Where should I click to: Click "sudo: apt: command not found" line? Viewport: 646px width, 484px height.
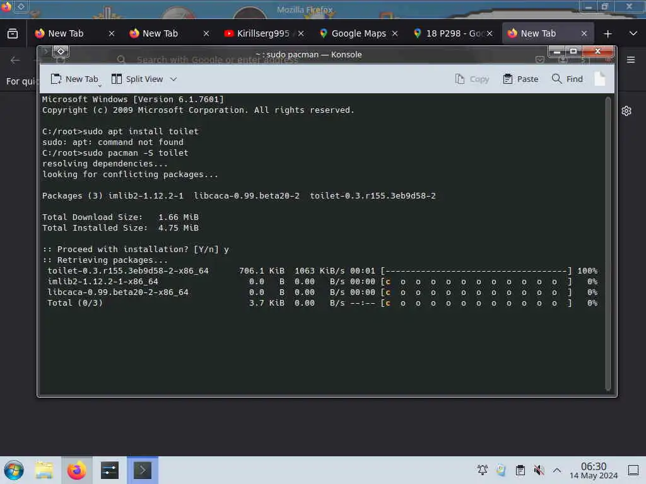113,142
